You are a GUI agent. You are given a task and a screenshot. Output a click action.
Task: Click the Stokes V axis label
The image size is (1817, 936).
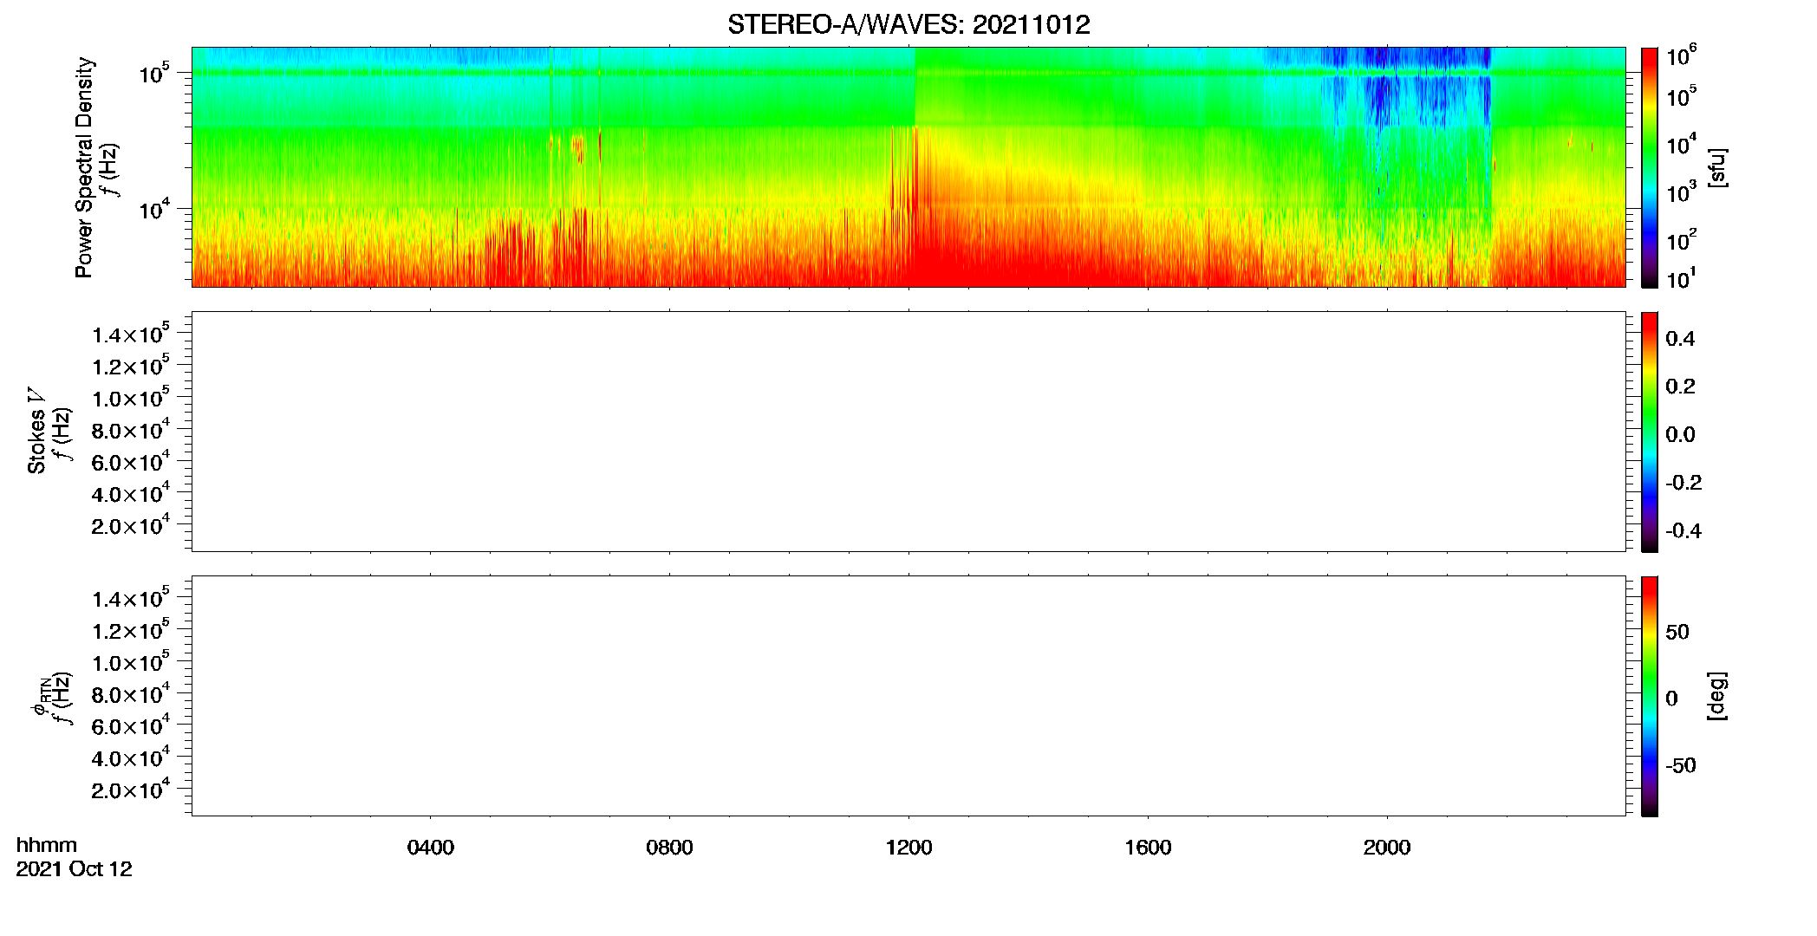[x=36, y=432]
